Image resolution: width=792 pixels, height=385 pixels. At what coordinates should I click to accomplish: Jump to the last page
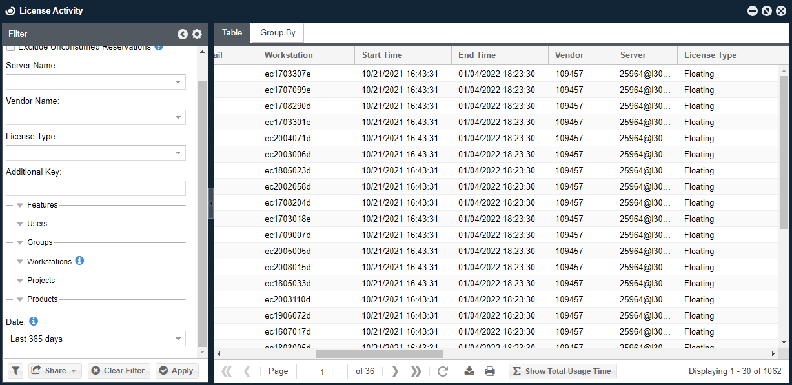(x=416, y=371)
